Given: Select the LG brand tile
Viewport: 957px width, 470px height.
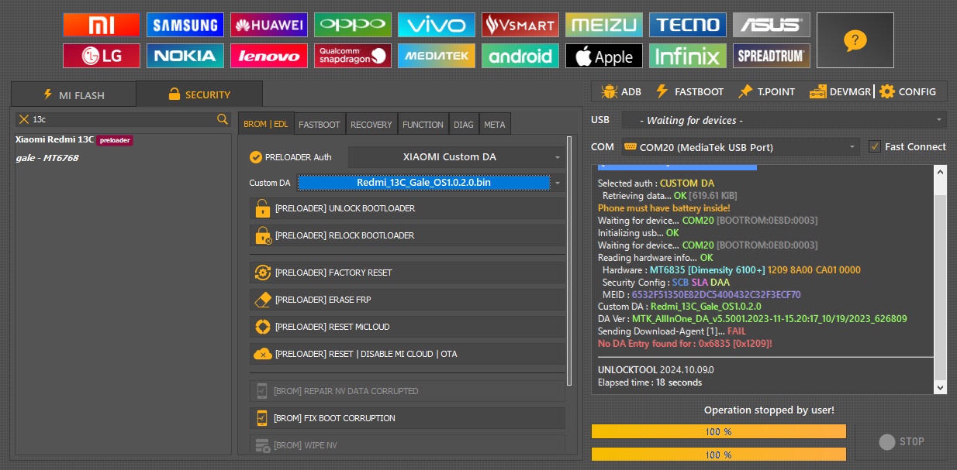Looking at the screenshot, I should coord(102,56).
